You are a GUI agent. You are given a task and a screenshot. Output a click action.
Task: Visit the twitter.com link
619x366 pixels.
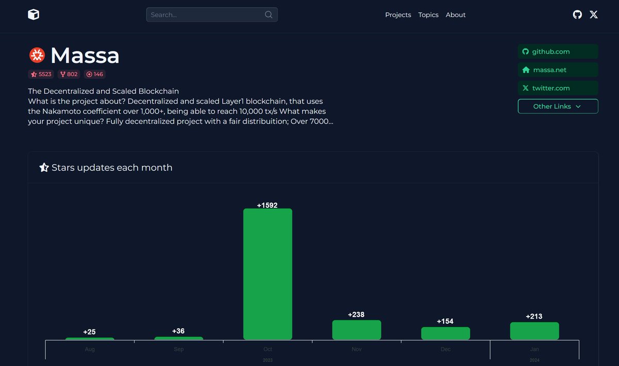558,88
